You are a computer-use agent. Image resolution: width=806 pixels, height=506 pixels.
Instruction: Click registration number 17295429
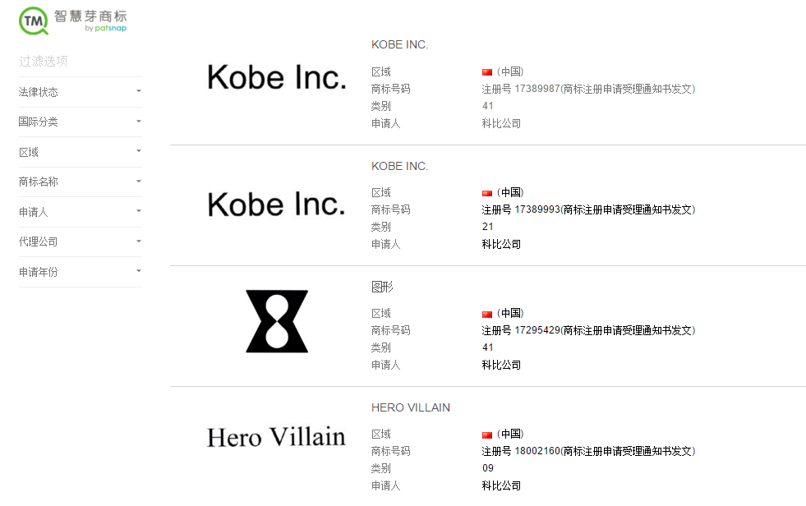coord(537,330)
